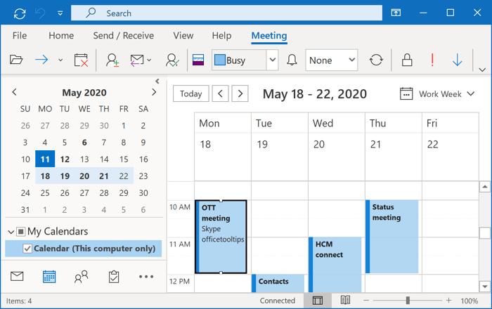Click the zoom out minus button
492x309 pixels.
(366, 301)
